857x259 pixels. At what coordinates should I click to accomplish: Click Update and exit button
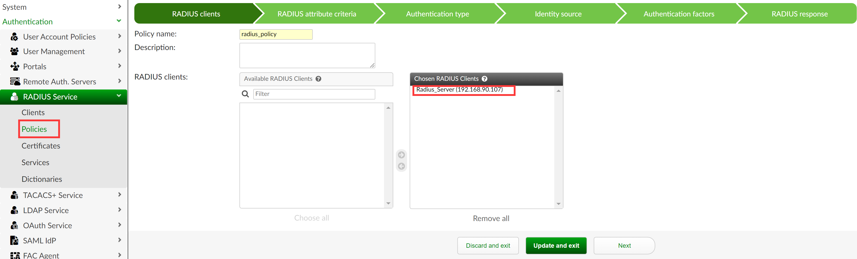pyautogui.click(x=556, y=245)
